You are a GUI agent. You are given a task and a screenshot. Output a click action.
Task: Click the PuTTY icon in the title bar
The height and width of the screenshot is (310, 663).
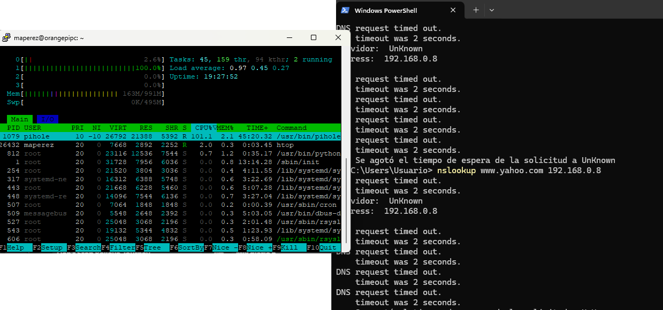click(6, 37)
